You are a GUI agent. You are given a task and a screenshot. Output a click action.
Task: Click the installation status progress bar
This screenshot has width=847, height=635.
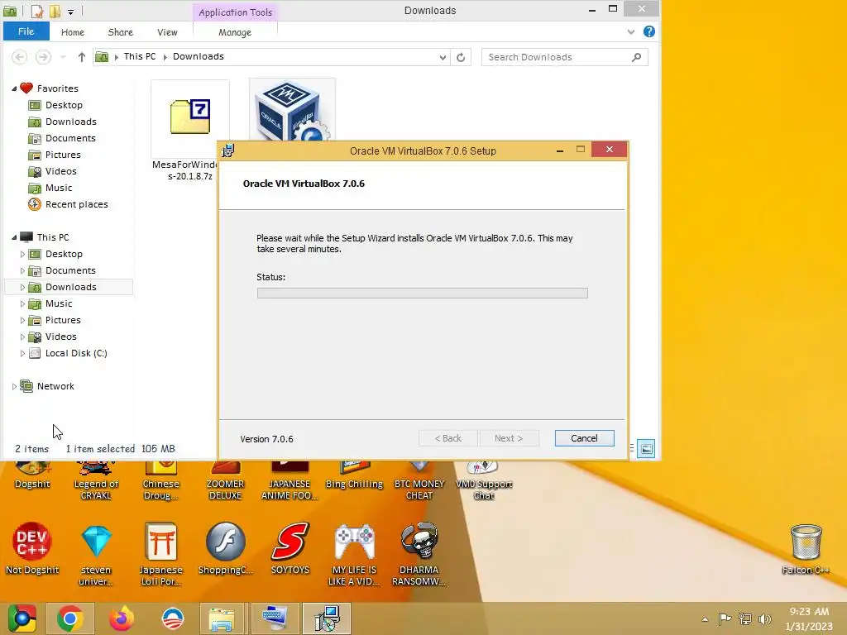click(422, 293)
